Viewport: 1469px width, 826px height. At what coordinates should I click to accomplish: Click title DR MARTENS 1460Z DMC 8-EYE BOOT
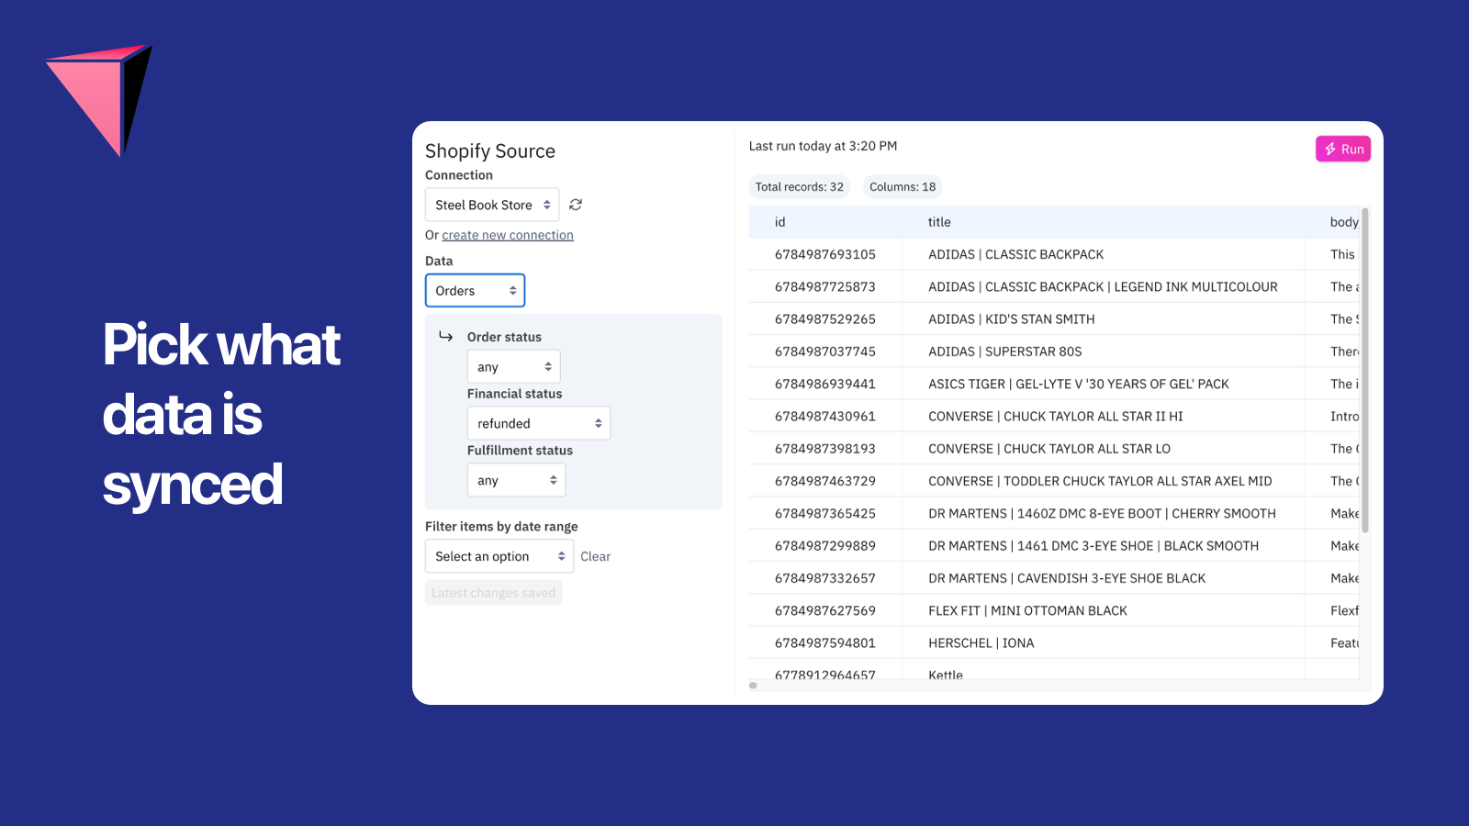pos(1102,513)
